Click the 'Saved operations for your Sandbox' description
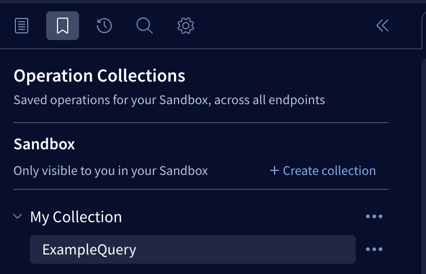 (169, 100)
